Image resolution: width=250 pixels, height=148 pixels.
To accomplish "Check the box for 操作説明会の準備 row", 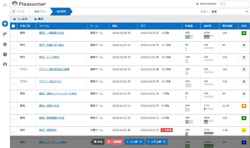I will point(13,72).
